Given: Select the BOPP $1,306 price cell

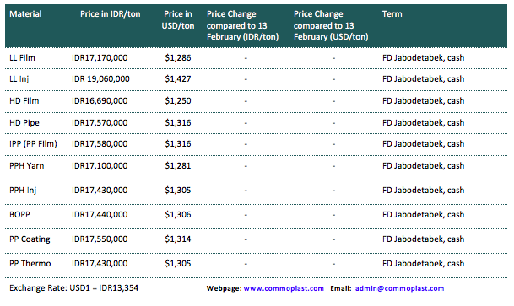Looking at the screenshot, I should (178, 215).
